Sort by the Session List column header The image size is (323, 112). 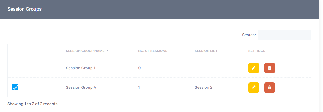[206, 51]
